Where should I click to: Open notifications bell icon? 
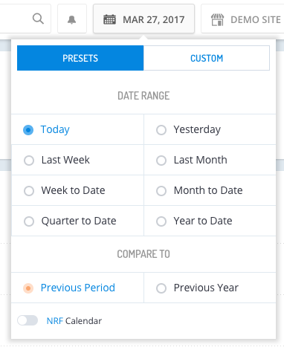click(x=72, y=19)
